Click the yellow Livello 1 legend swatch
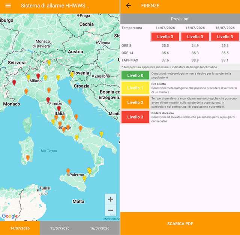Screen dimensions: 240x235 (x=135, y=88)
